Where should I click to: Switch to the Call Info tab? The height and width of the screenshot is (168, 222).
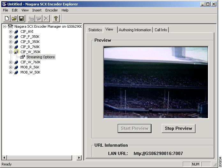click(161, 30)
